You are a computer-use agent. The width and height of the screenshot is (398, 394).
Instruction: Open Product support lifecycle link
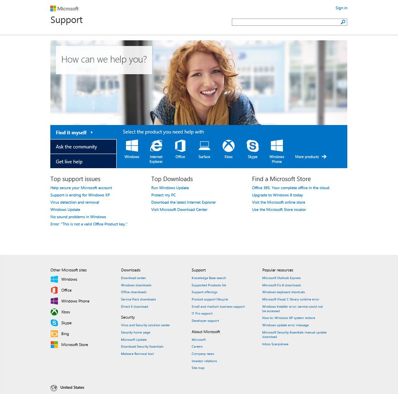pyautogui.click(x=210, y=299)
